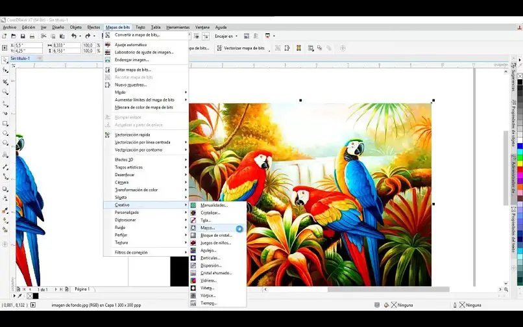Viewport: 523px width, 327px height.
Task: Choose Viñeta... from the Creativo submenu
Action: [x=207, y=288]
